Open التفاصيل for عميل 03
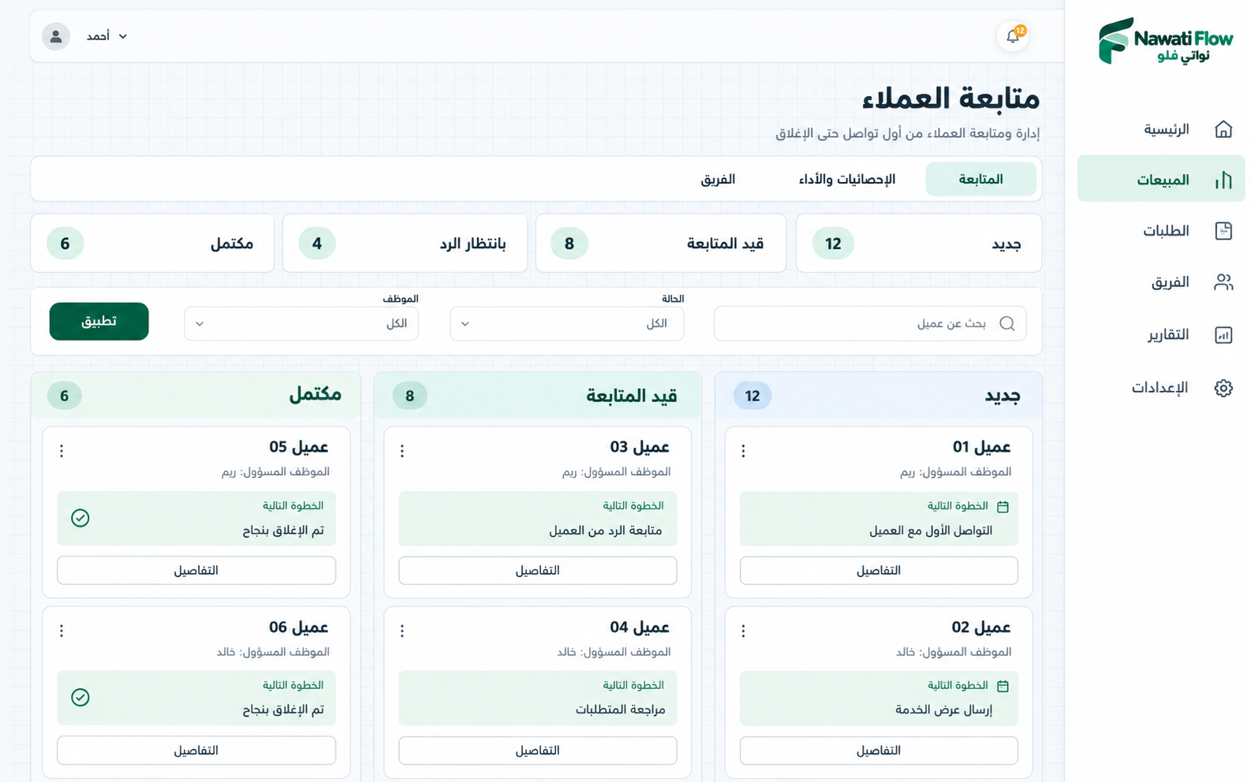1251x782 pixels. click(x=538, y=571)
